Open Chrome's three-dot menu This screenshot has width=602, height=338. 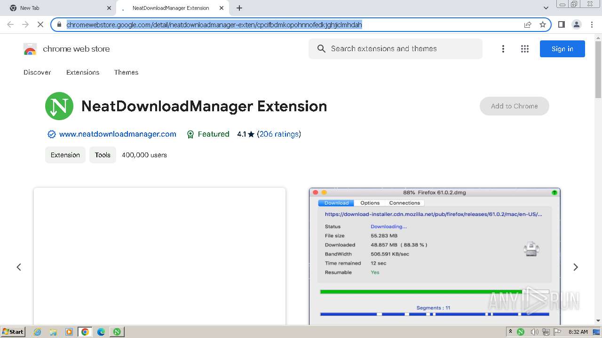tap(592, 24)
